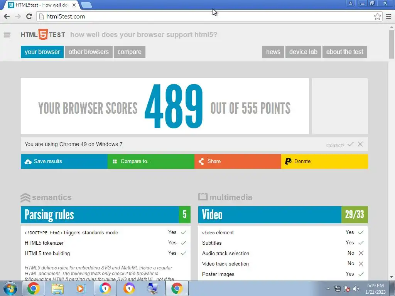395x296 pixels.
Task: Click the scrollbar down arrow
Action: tap(392, 277)
